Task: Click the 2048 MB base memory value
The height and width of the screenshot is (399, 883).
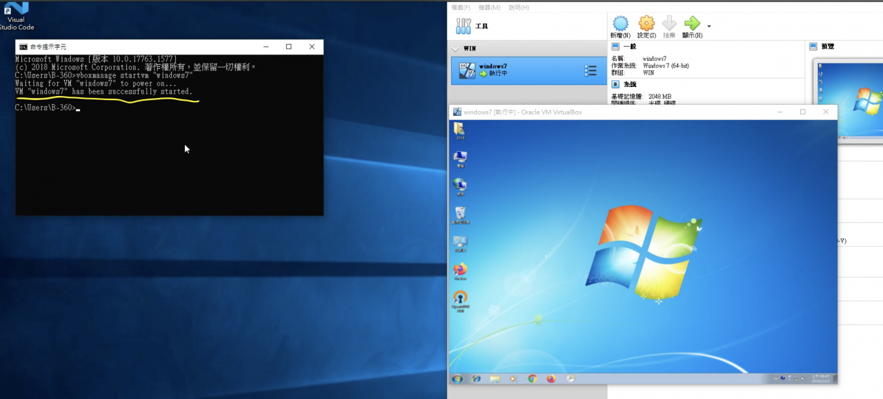Action: tap(659, 97)
